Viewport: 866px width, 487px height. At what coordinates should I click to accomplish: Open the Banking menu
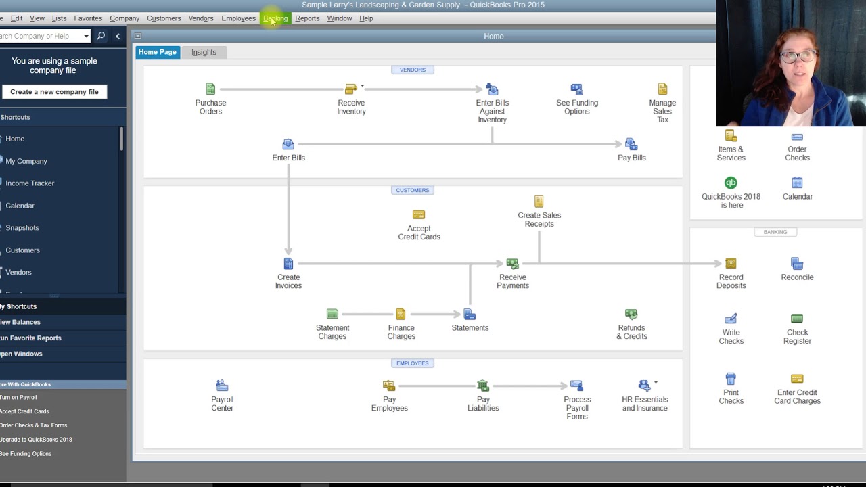pos(275,18)
